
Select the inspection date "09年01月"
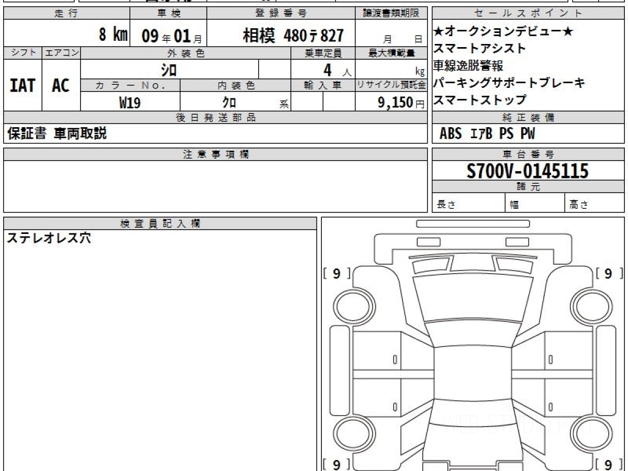tap(172, 36)
